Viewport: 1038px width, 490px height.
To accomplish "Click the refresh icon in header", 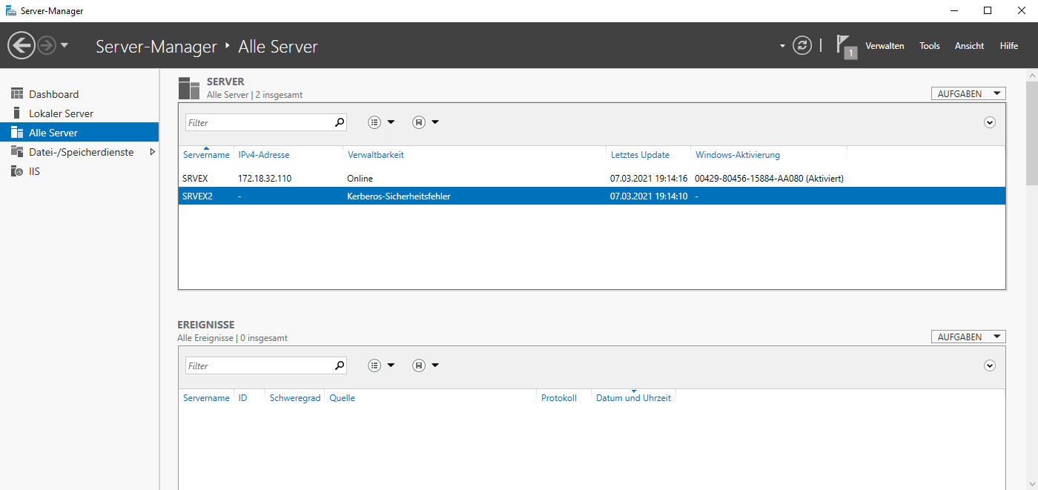I will pyautogui.click(x=802, y=46).
